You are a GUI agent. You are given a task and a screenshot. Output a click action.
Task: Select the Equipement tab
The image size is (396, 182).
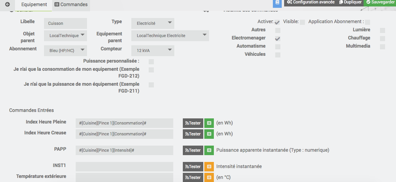click(34, 5)
